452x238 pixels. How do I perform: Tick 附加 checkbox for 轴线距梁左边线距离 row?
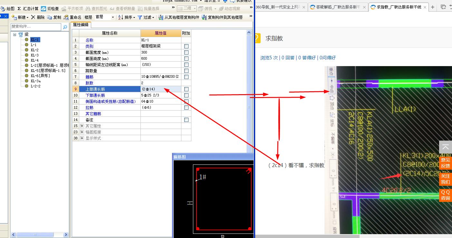[186, 64]
